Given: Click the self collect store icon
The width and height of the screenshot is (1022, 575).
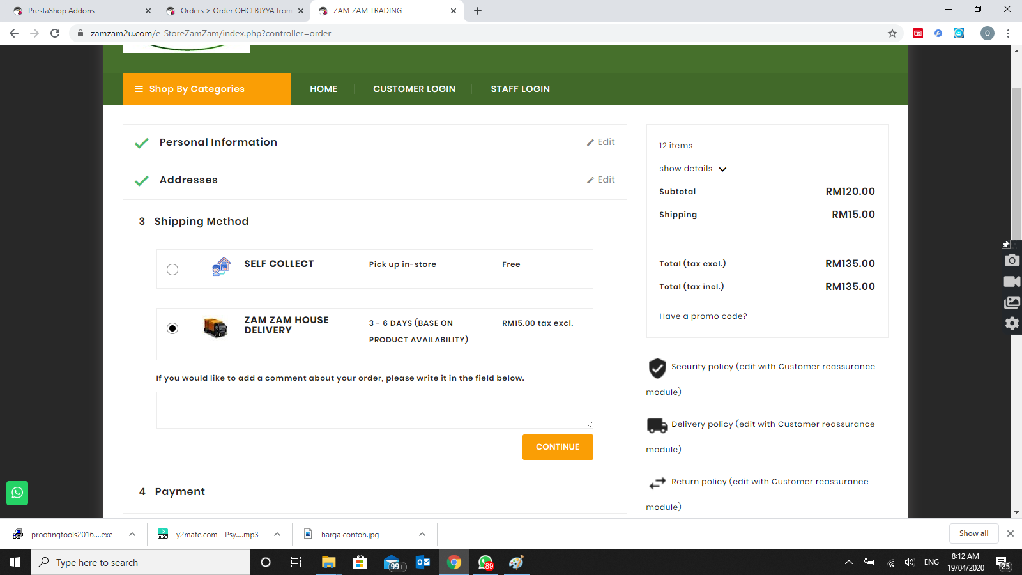Looking at the screenshot, I should click(221, 266).
